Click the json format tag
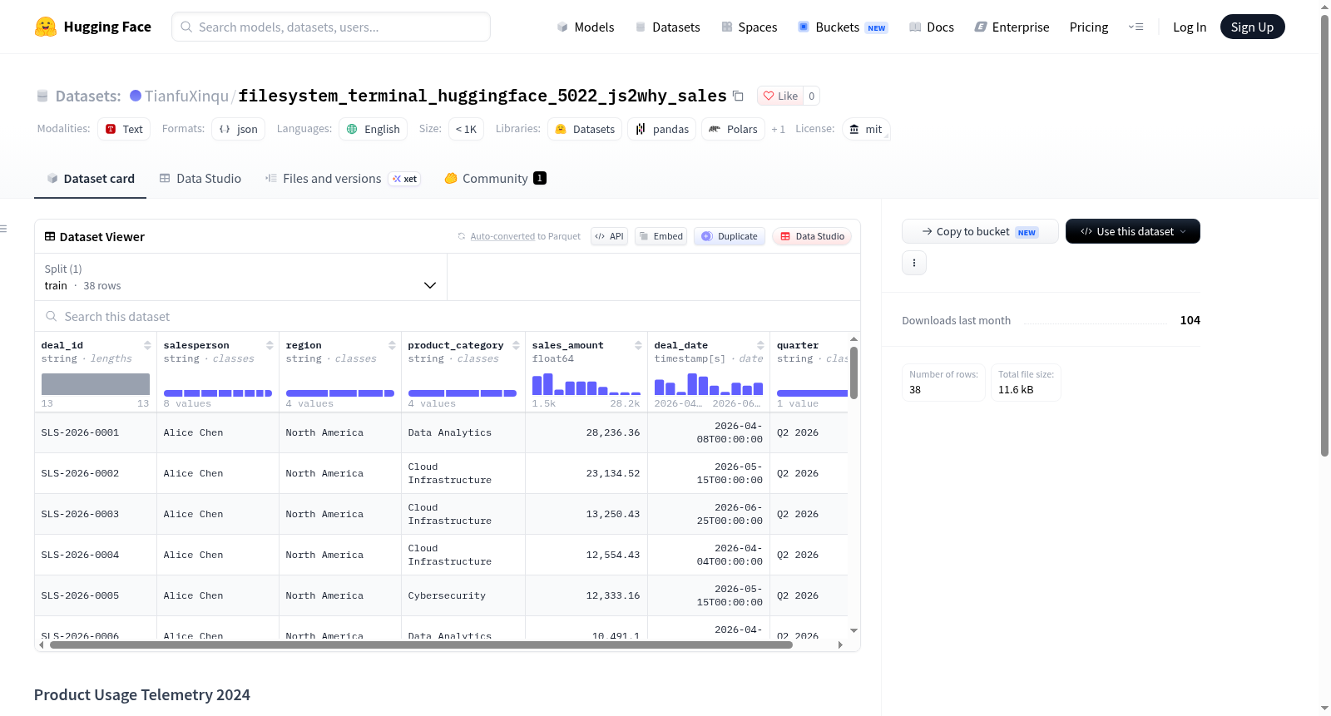 (238, 129)
